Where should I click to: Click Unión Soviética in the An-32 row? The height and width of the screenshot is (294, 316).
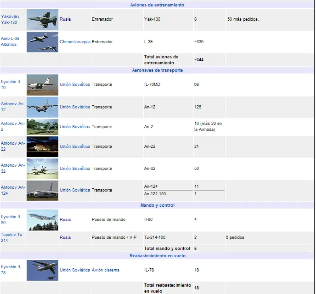pos(75,169)
